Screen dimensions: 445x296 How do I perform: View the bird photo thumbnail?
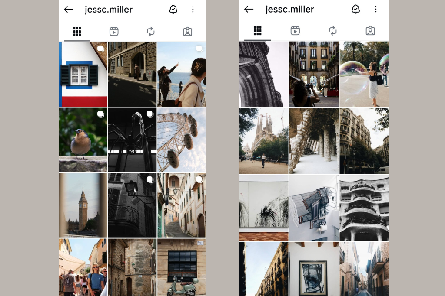click(83, 140)
